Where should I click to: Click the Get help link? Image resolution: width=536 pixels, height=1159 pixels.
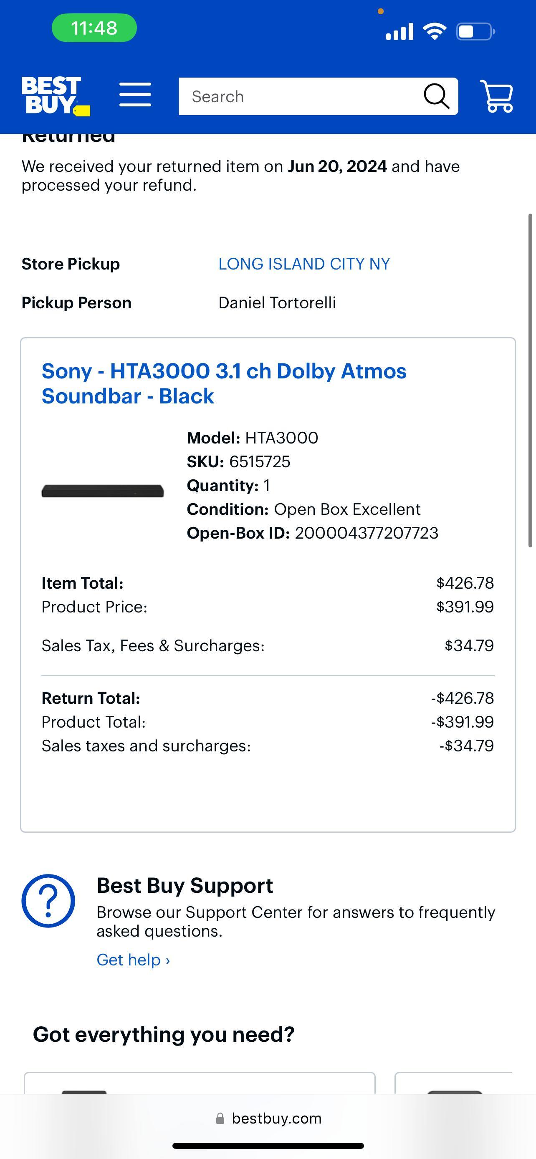(133, 960)
